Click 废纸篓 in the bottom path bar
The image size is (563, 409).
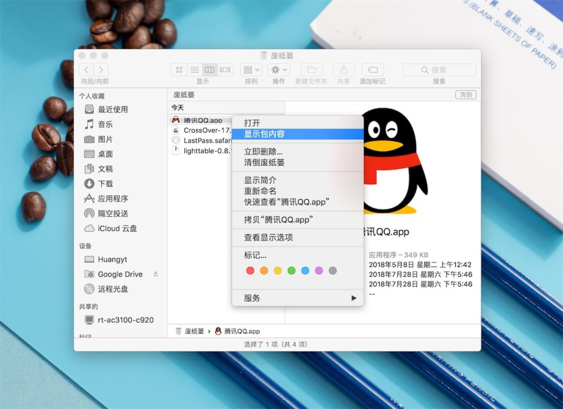[190, 331]
